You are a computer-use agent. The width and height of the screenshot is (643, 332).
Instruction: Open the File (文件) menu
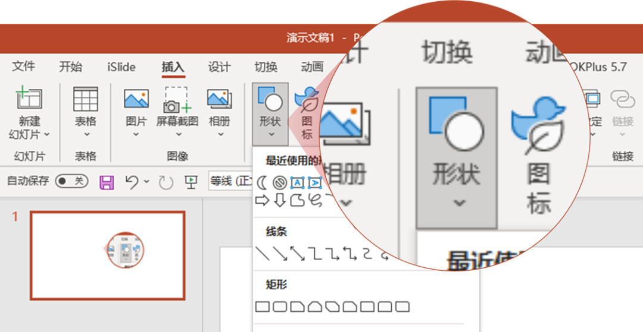[23, 67]
